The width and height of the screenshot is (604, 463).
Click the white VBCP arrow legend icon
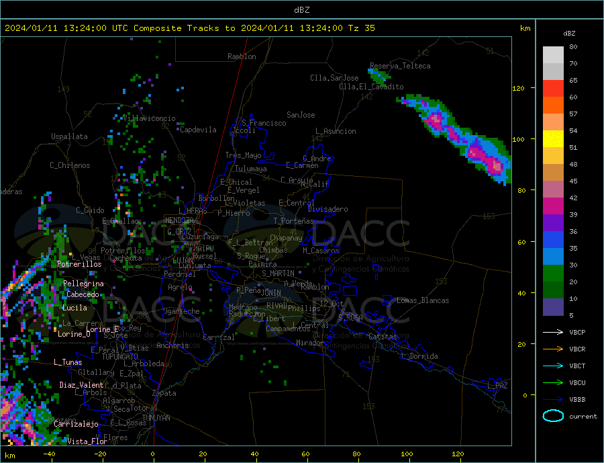[553, 332]
